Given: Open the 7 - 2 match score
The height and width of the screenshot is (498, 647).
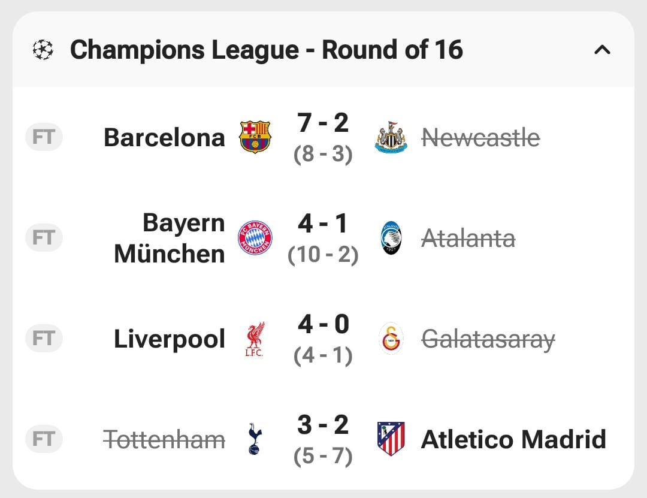Looking at the screenshot, I should tap(323, 123).
